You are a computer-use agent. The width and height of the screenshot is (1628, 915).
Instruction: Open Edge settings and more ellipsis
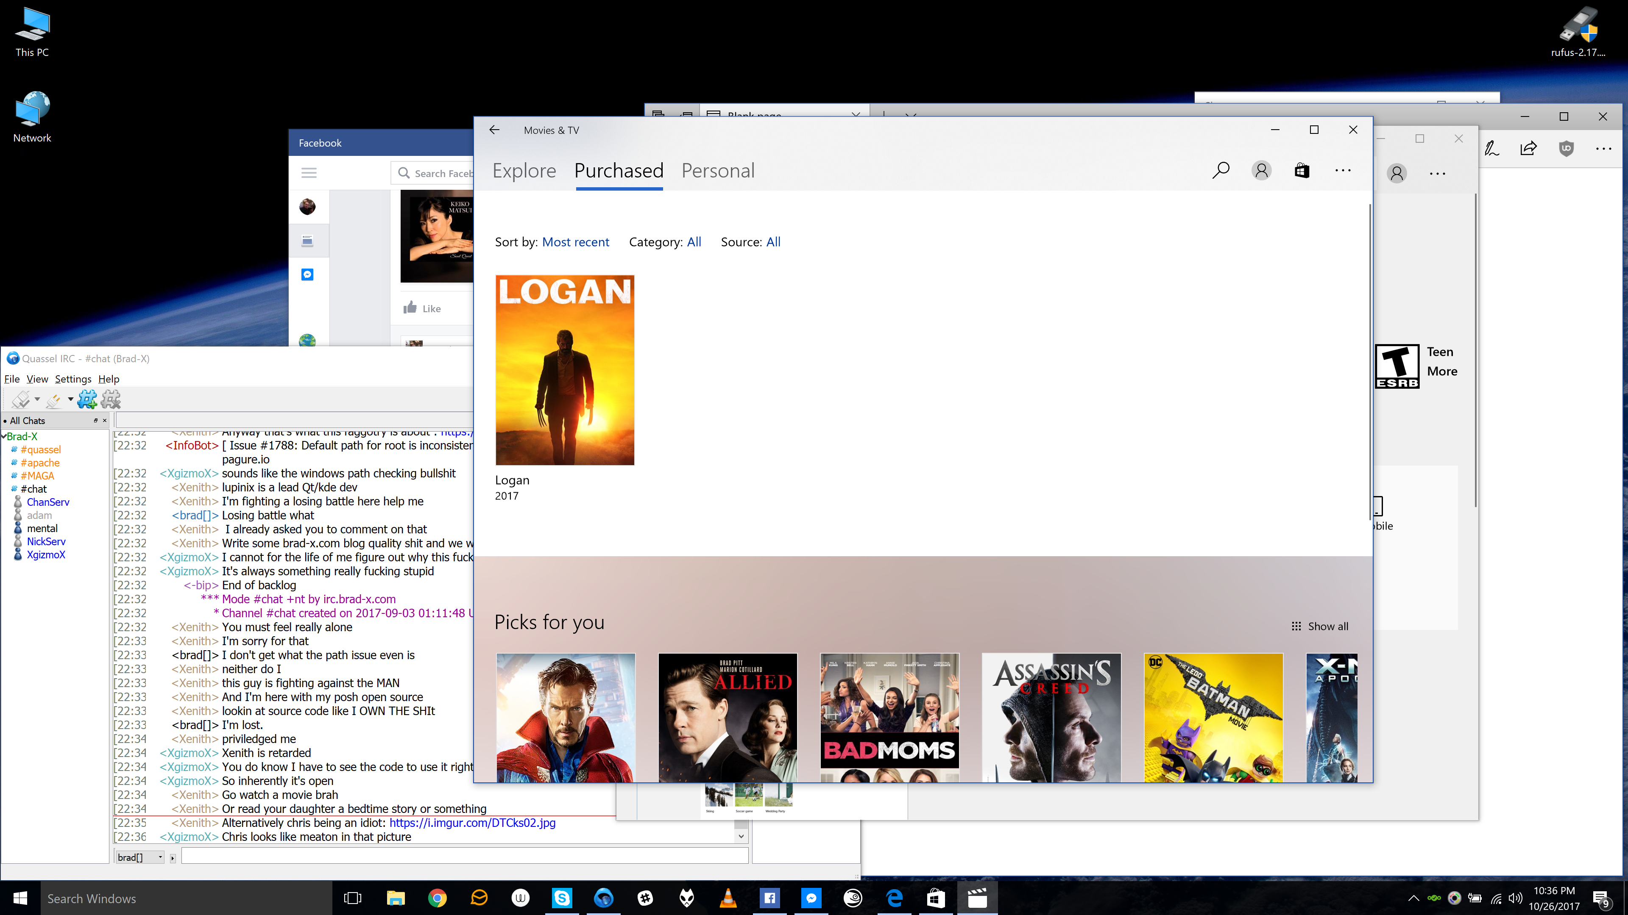click(x=1603, y=149)
